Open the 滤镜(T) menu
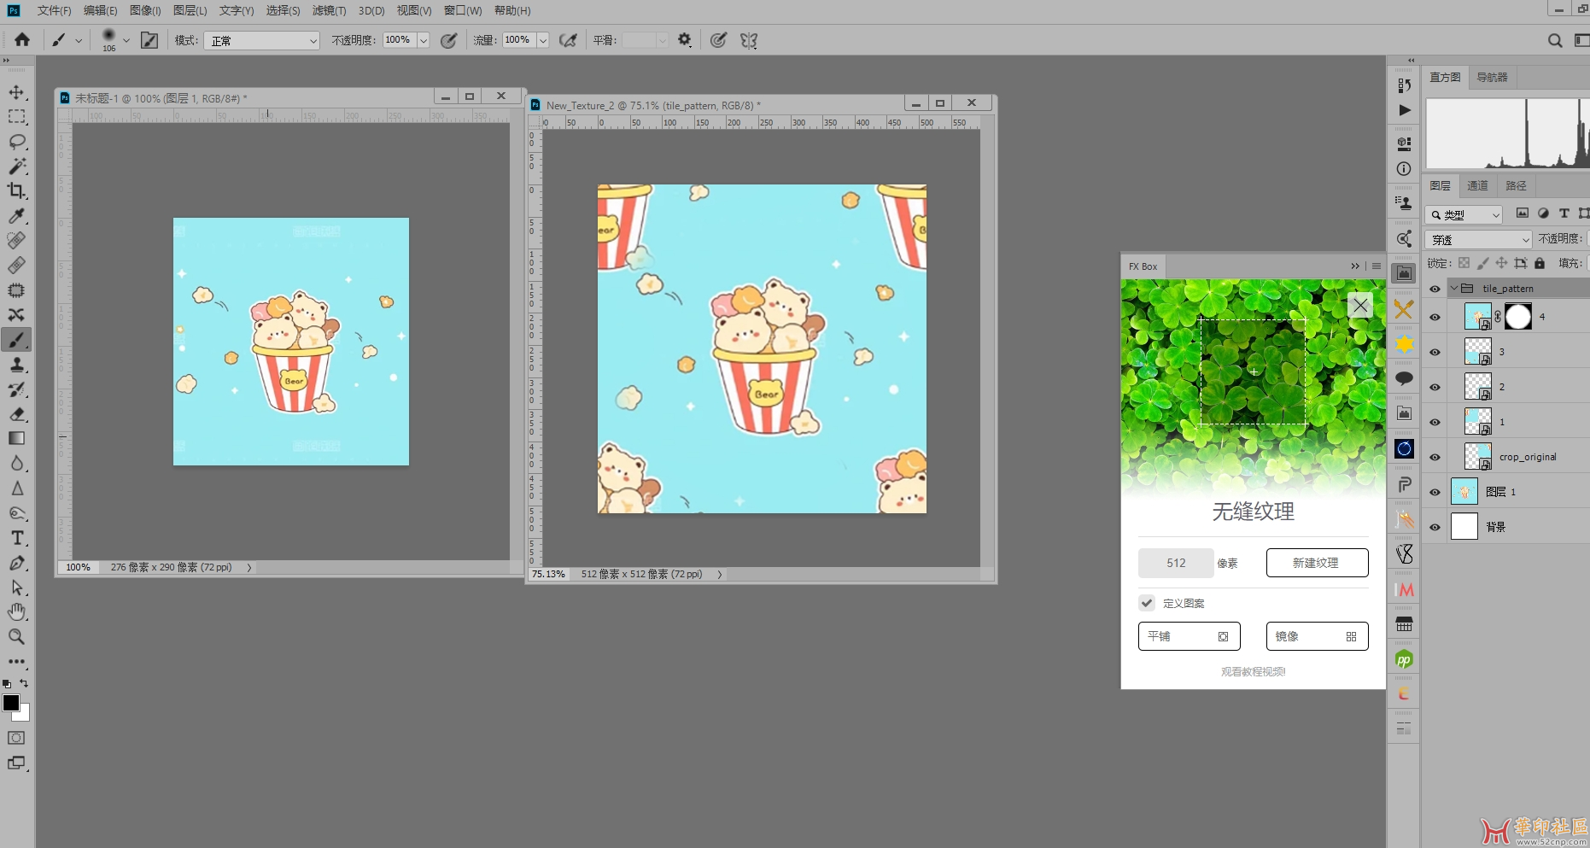This screenshot has height=848, width=1590. [x=329, y=10]
